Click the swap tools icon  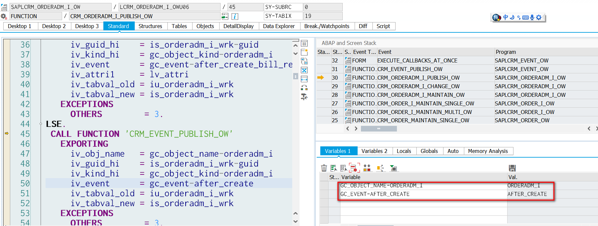[304, 88]
